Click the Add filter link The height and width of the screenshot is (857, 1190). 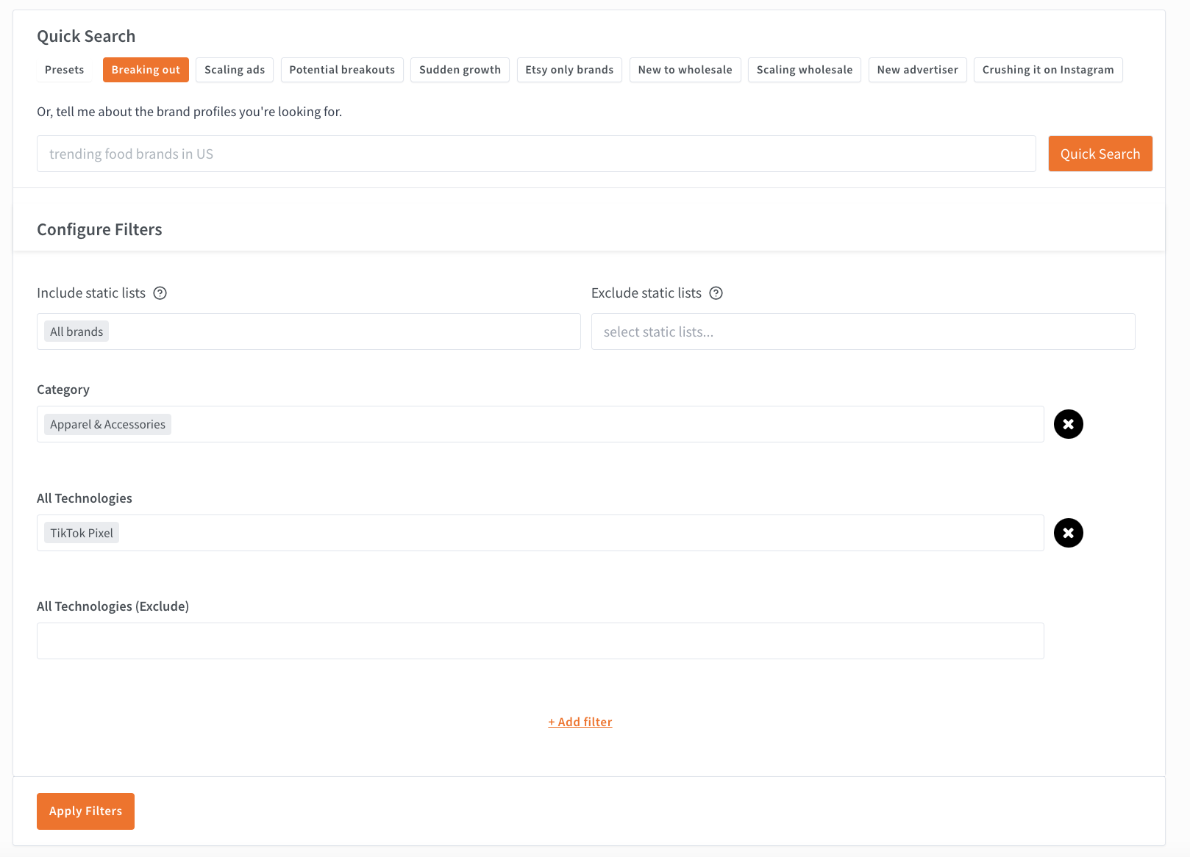[580, 722]
